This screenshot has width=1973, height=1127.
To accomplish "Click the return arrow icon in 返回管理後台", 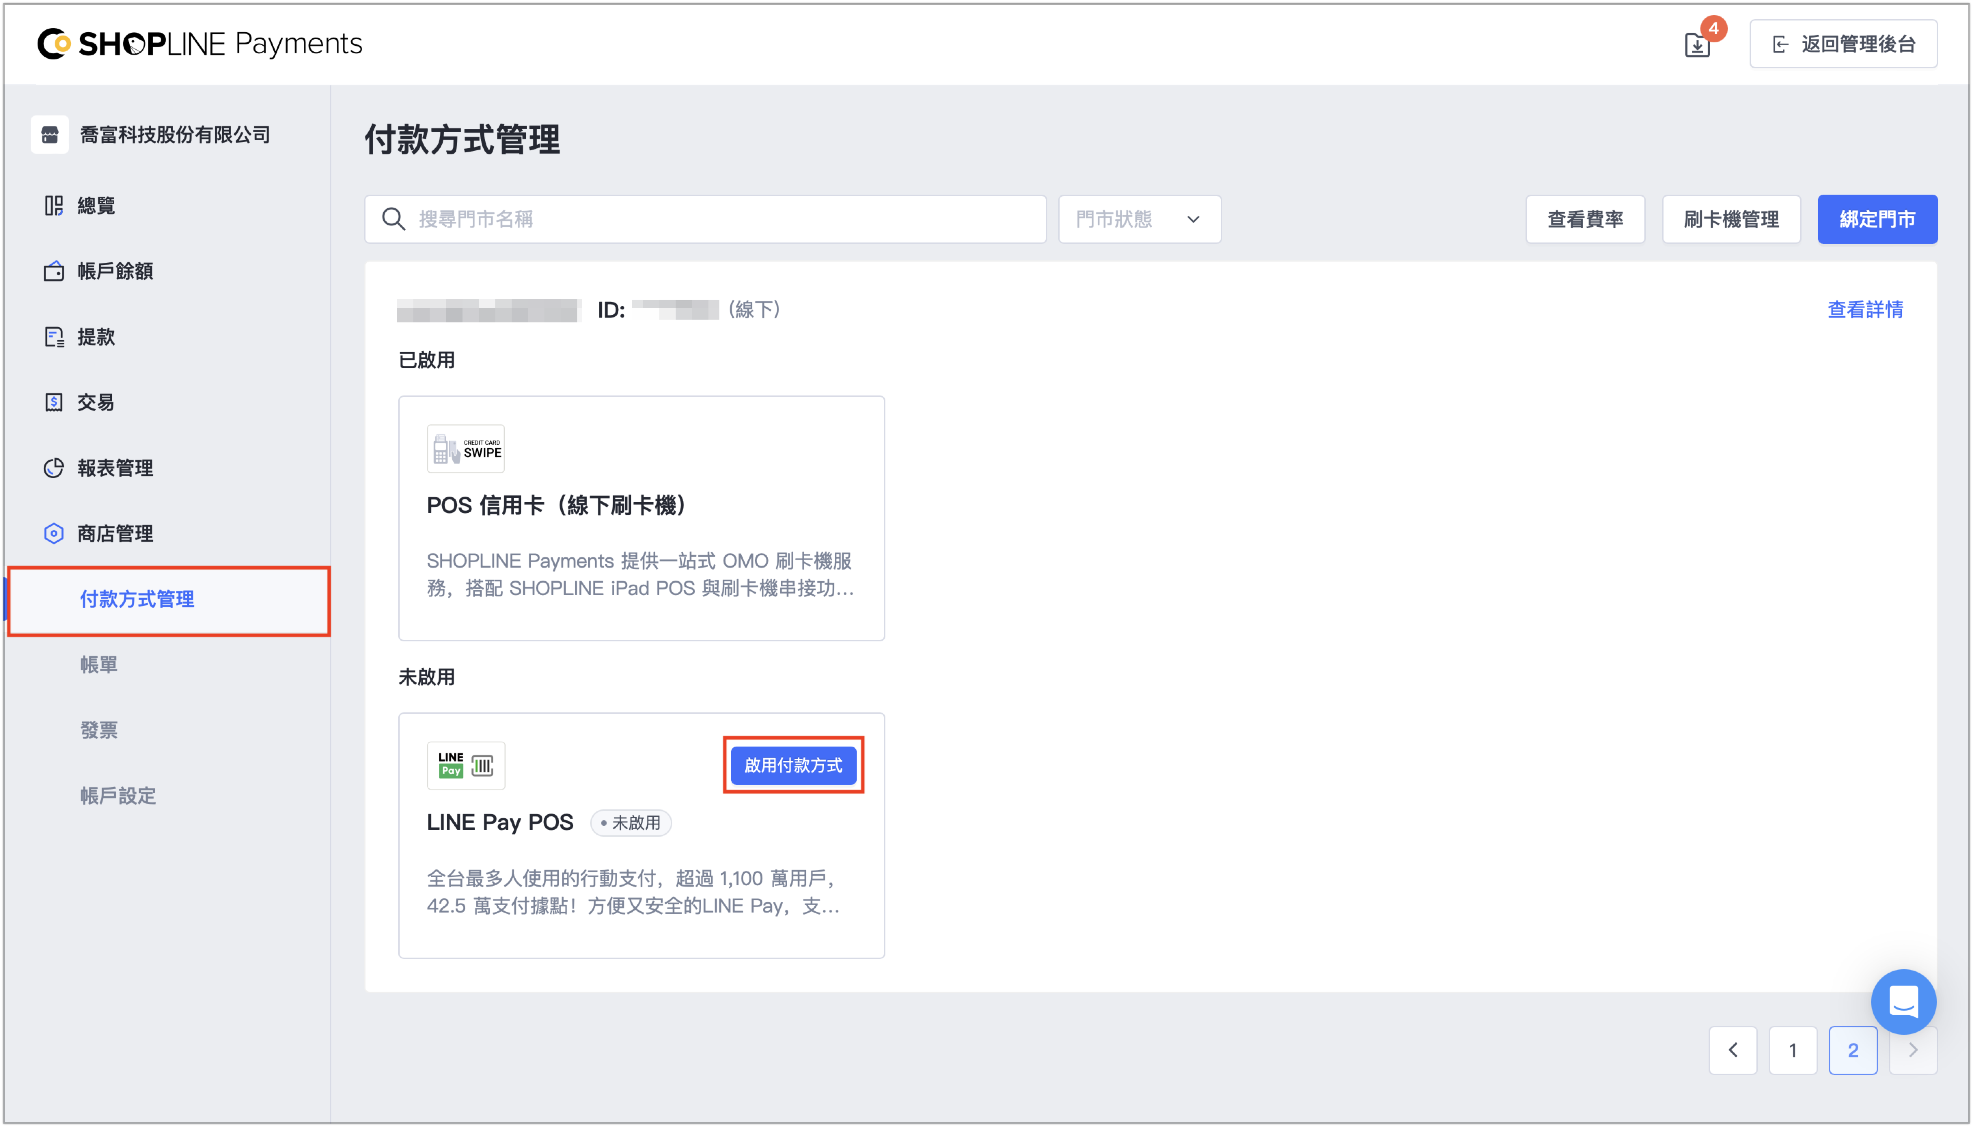I will 1780,44.
